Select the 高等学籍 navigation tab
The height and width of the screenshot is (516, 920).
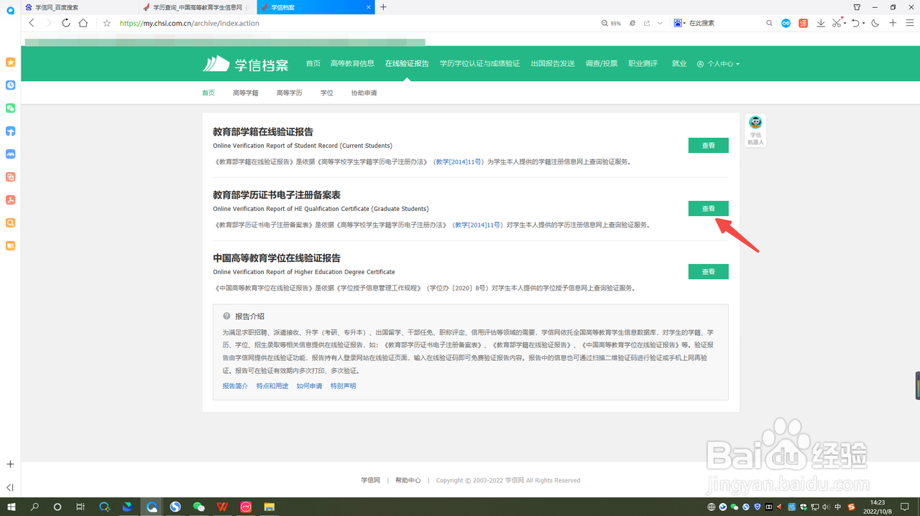pos(245,93)
